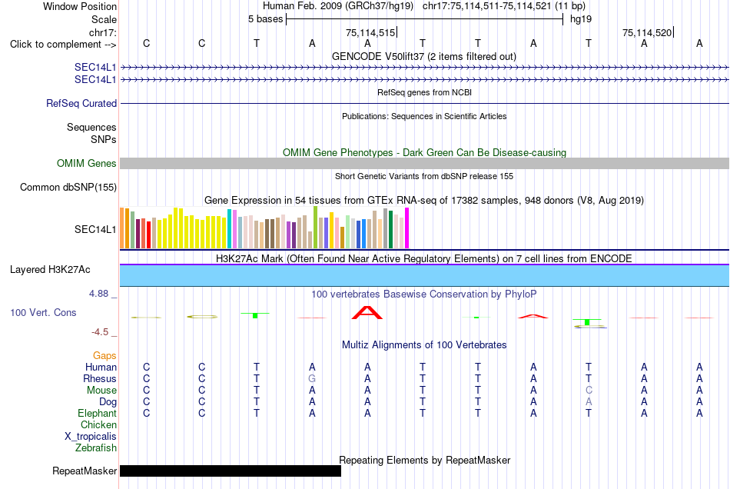Open 'Multiz Alignments of 100 Vertebrates' title

click(x=424, y=344)
